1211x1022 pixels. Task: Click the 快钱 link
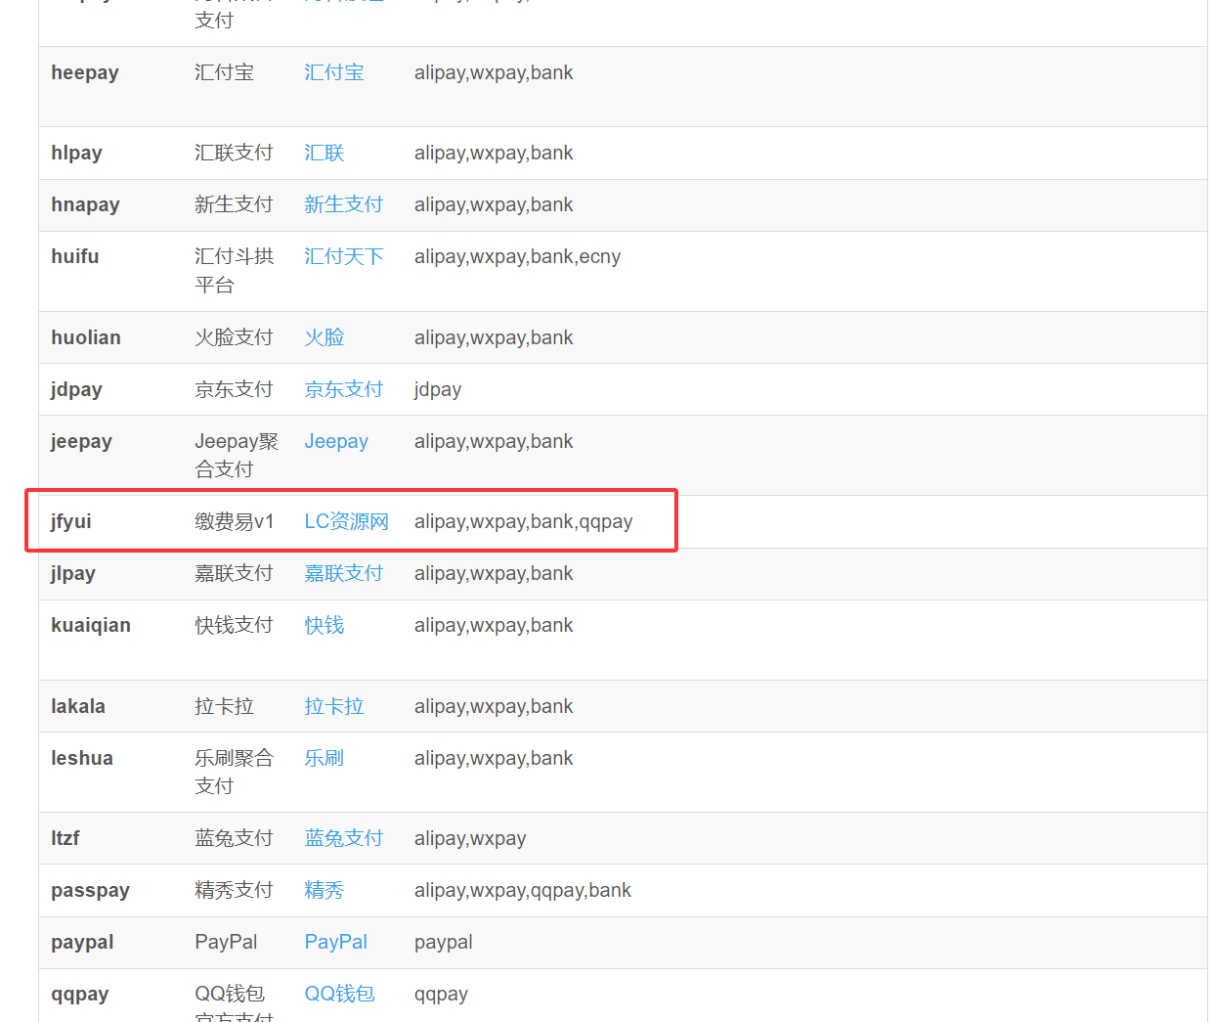324,625
